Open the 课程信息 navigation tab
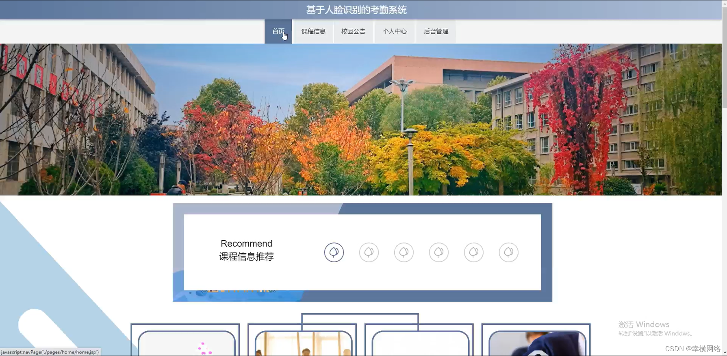Image resolution: width=727 pixels, height=356 pixels. [313, 31]
